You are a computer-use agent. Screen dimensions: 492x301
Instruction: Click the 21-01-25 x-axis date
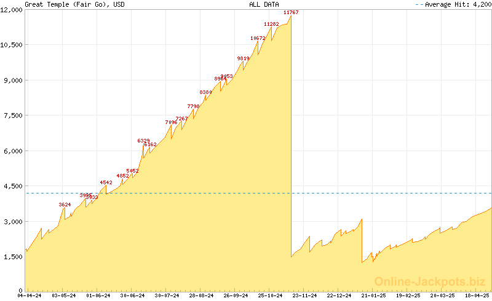[x=373, y=296]
